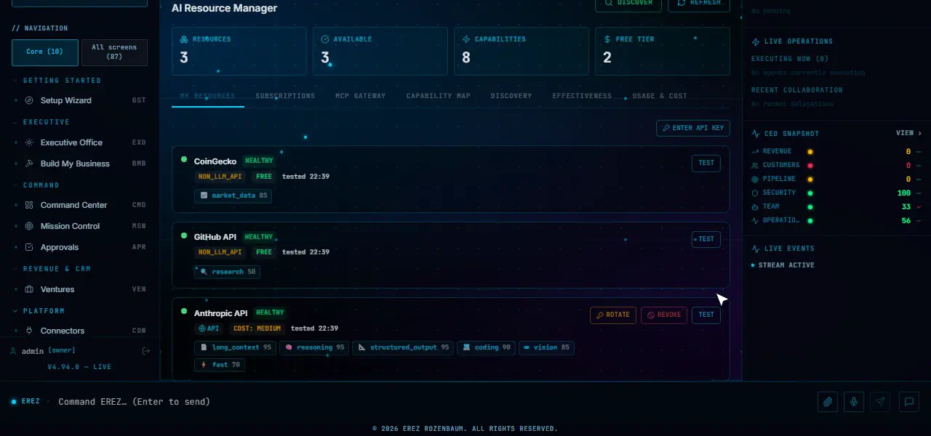This screenshot has width=931, height=436.
Task: Click the long_context 95 capability tag
Action: tap(235, 347)
